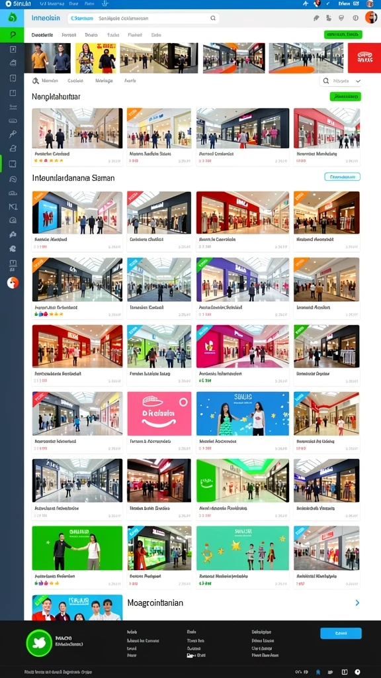This screenshot has height=678, width=381.
Task: Open the yellow banner image in the top strip
Action: click(96, 58)
